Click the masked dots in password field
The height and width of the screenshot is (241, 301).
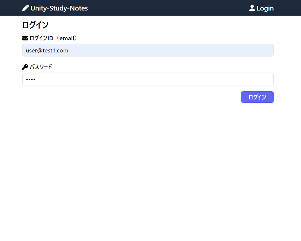pyautogui.click(x=30, y=80)
